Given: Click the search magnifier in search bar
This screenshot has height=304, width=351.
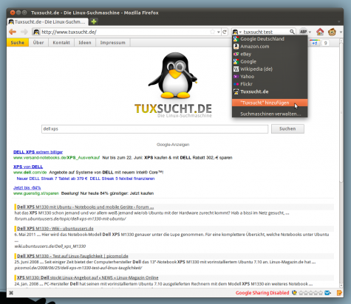Looking at the screenshot, I should (x=292, y=32).
